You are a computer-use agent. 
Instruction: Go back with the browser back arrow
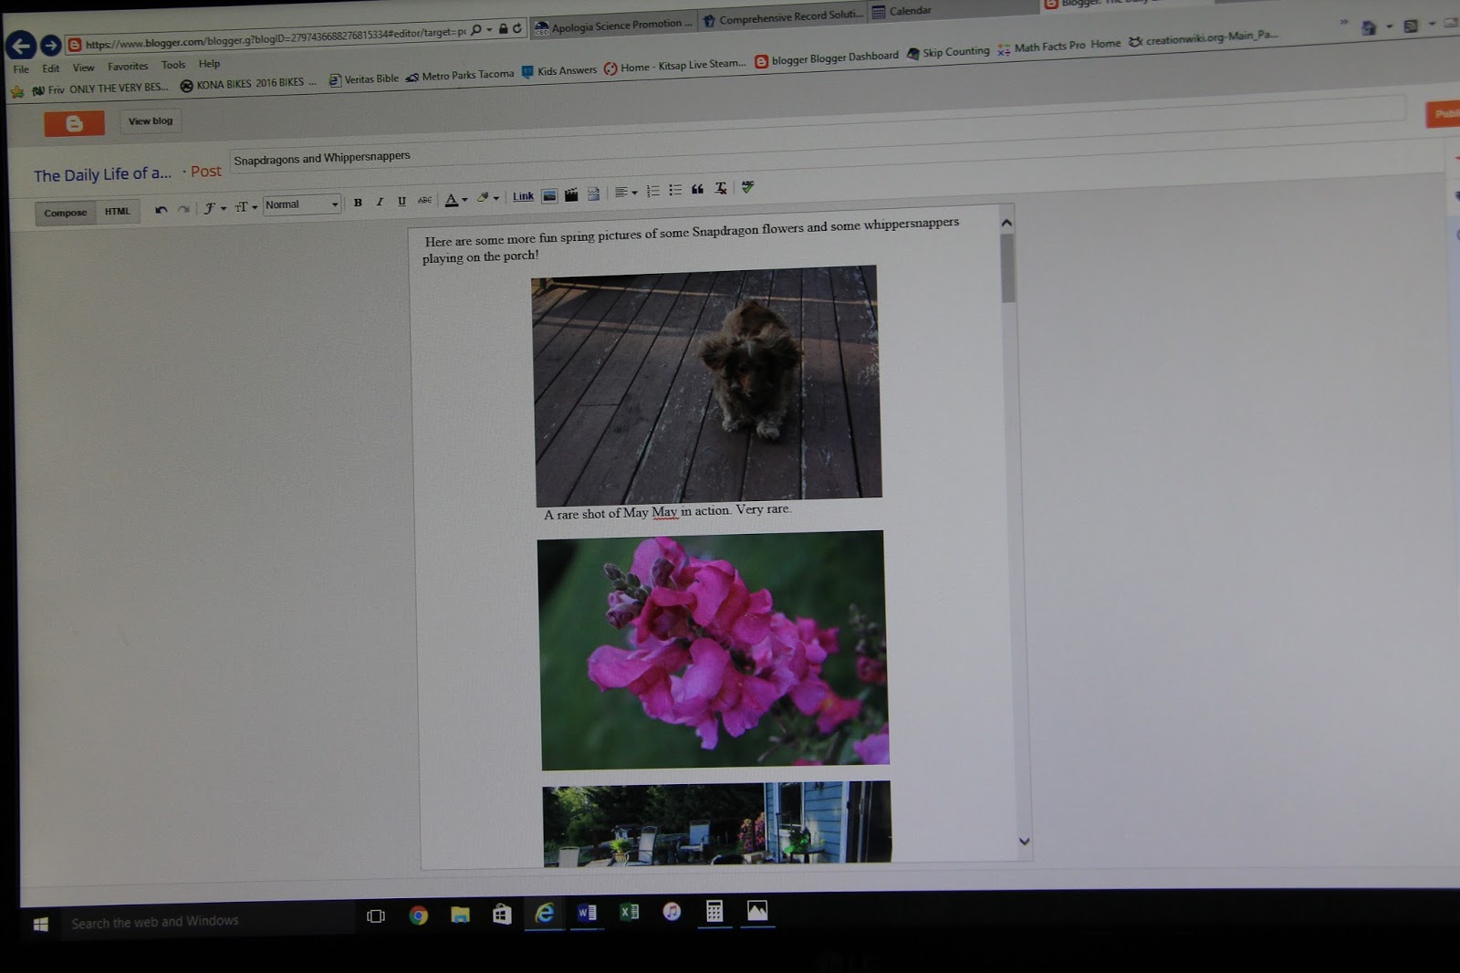tap(20, 45)
